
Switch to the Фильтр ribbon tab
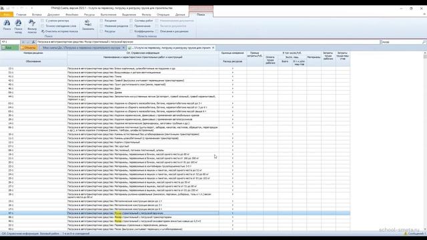point(147,15)
